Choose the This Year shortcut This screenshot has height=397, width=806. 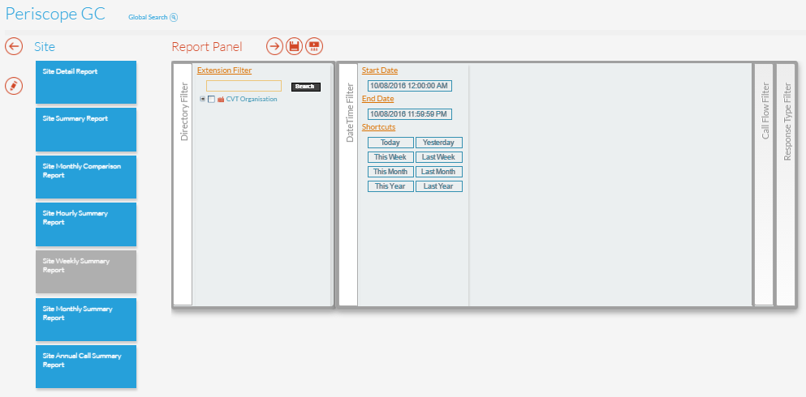click(390, 186)
